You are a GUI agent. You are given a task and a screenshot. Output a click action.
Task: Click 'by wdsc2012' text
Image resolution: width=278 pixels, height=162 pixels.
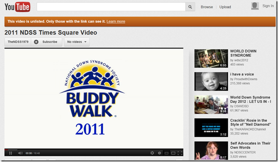(x=239, y=60)
